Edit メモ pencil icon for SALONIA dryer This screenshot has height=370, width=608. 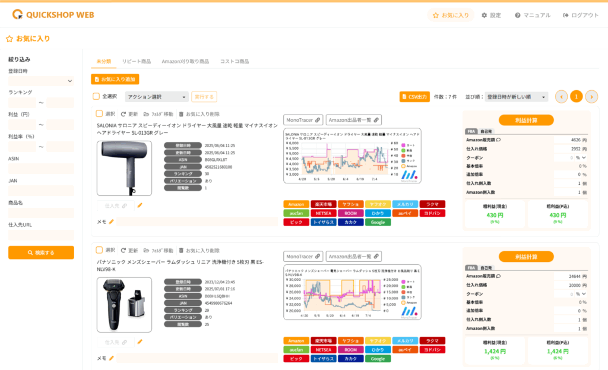coord(111,222)
